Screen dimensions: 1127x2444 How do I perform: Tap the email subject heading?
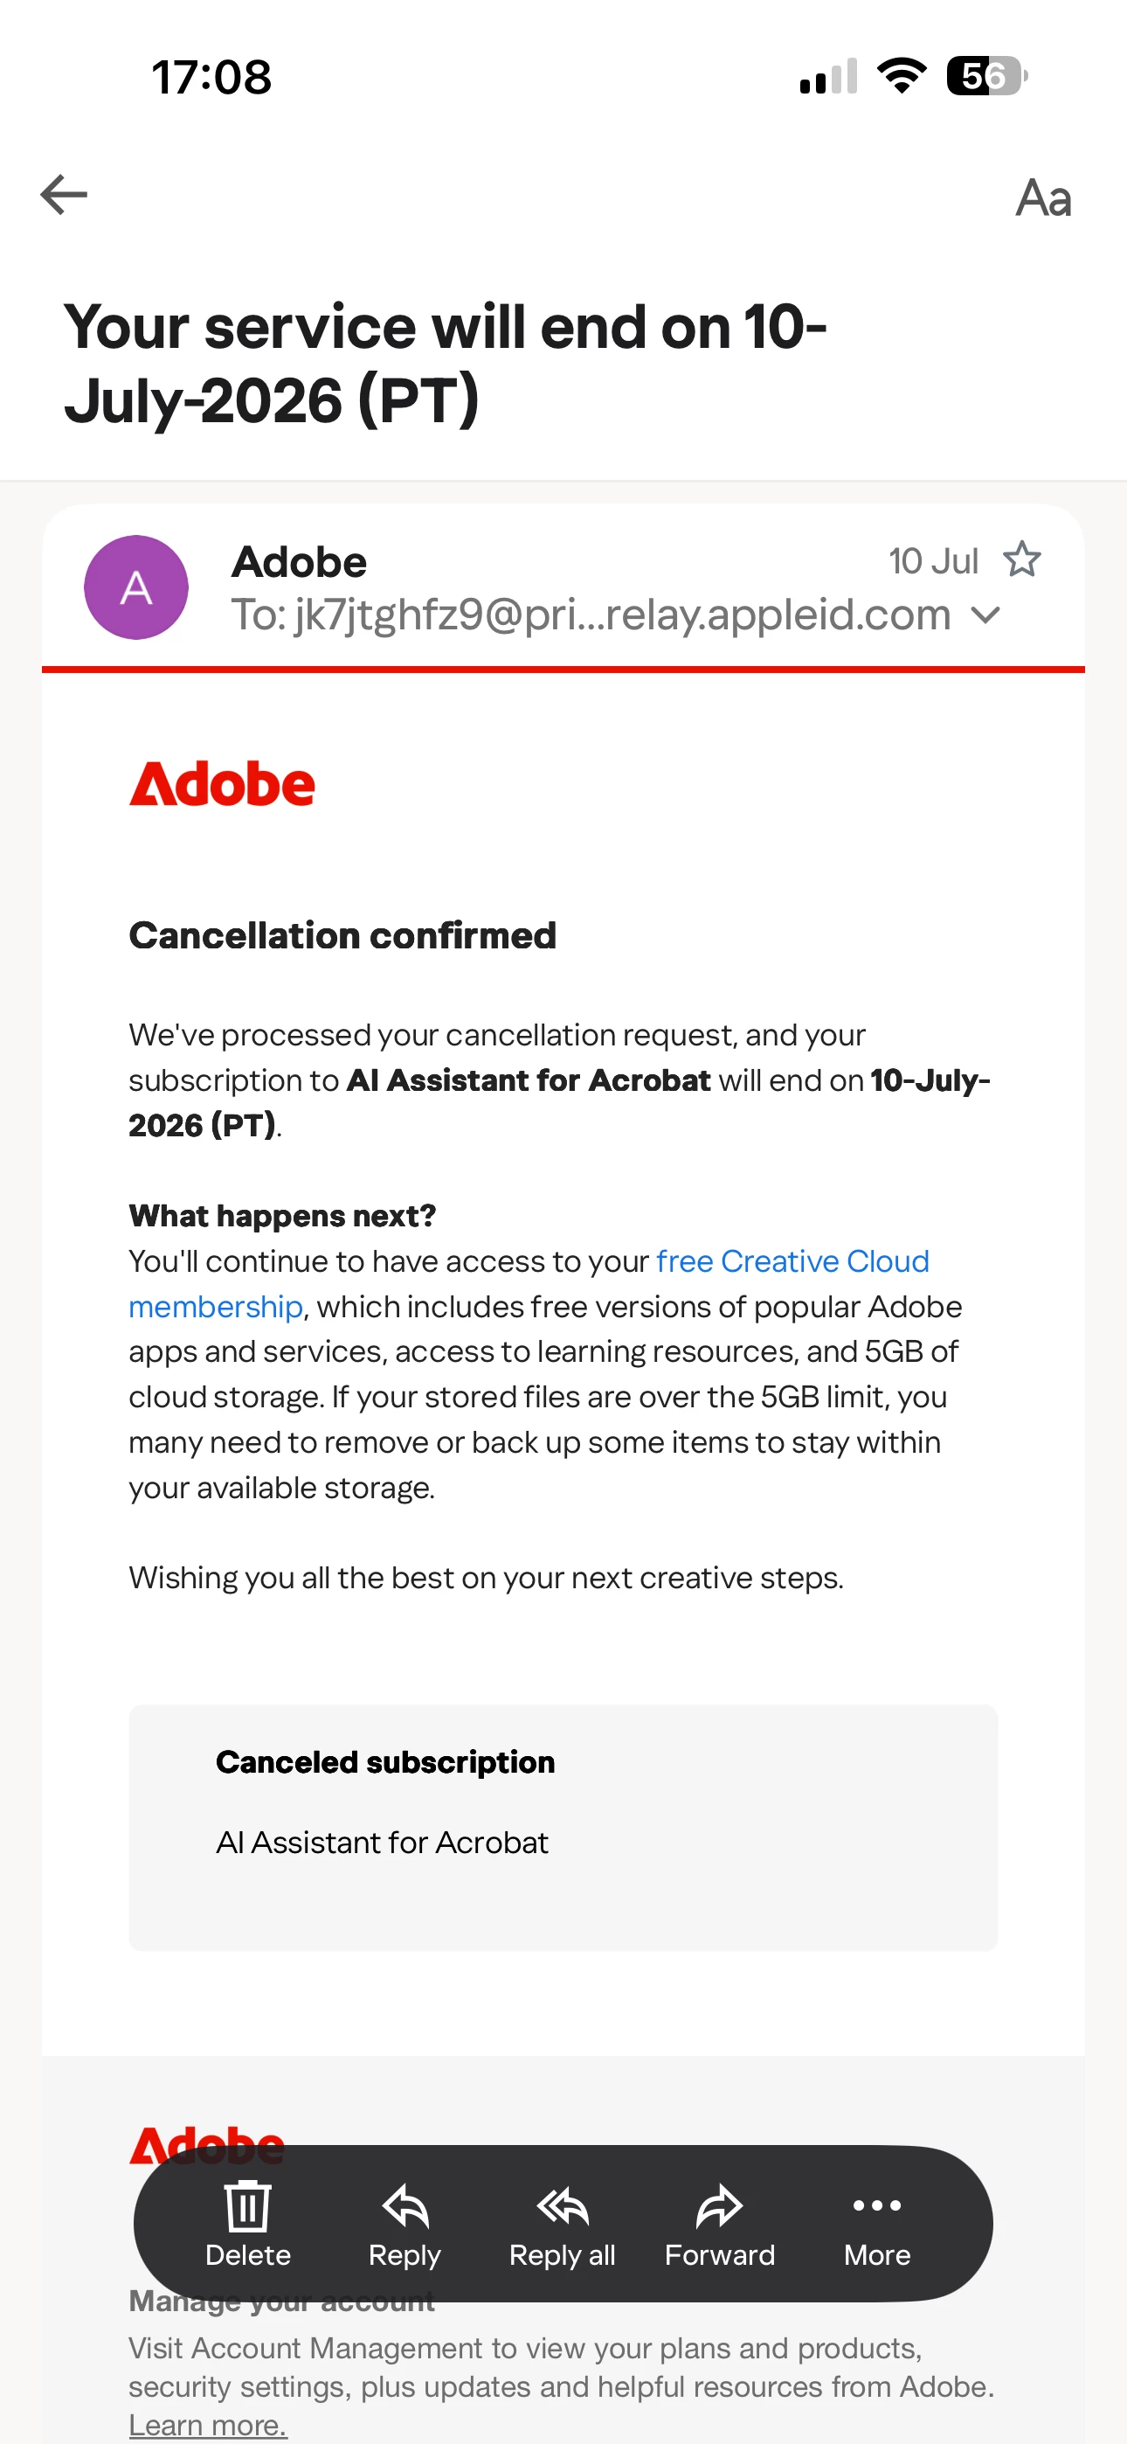[x=445, y=364]
